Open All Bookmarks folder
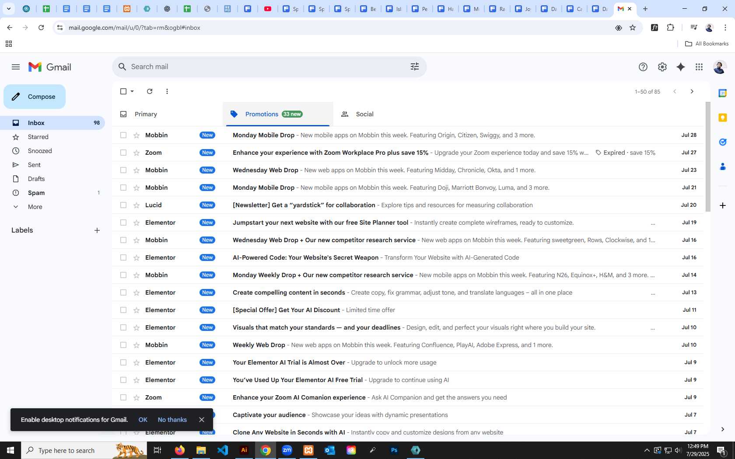Screen dimensions: 735x459 click(707, 44)
